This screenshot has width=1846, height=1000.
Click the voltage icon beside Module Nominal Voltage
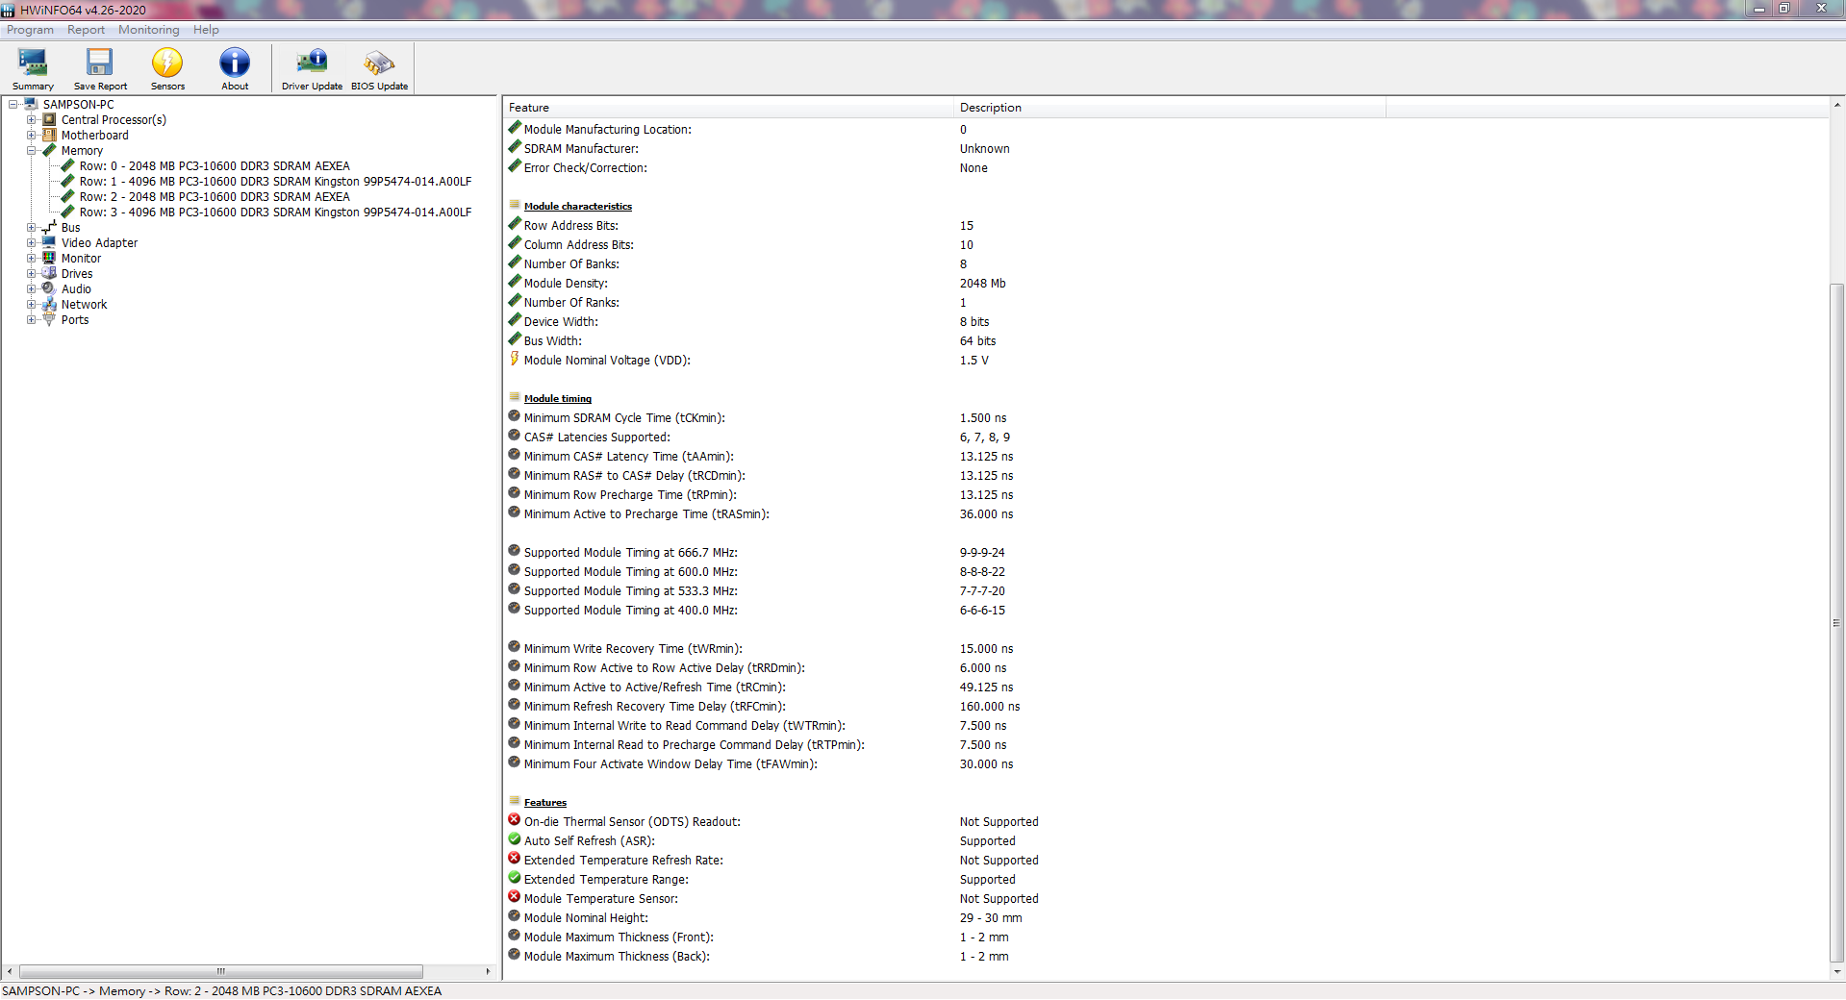[x=515, y=359]
